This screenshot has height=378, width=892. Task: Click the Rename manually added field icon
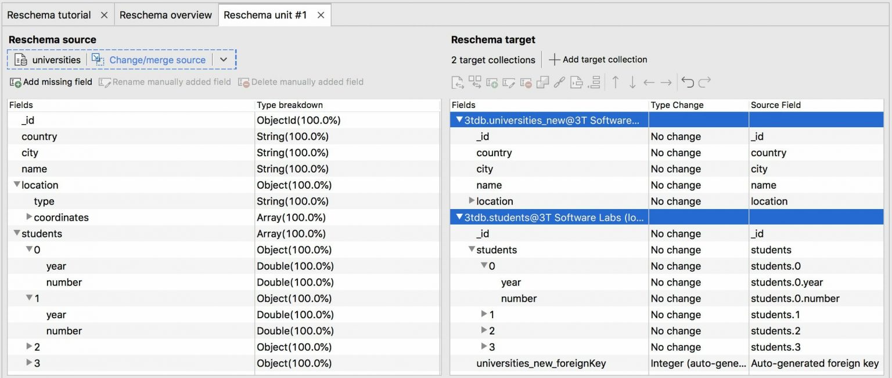click(105, 82)
